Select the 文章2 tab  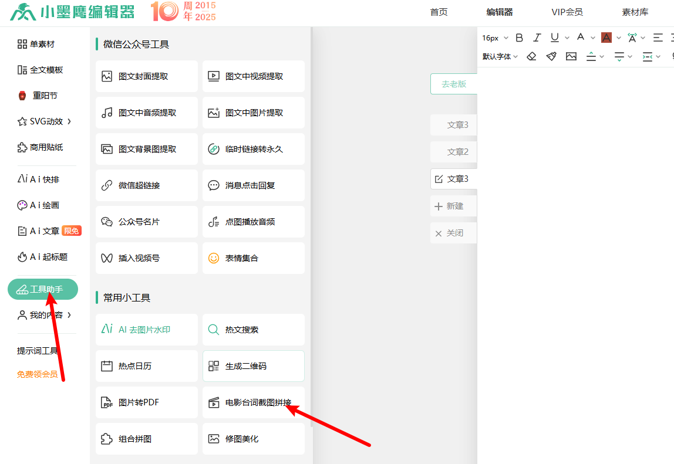(454, 152)
